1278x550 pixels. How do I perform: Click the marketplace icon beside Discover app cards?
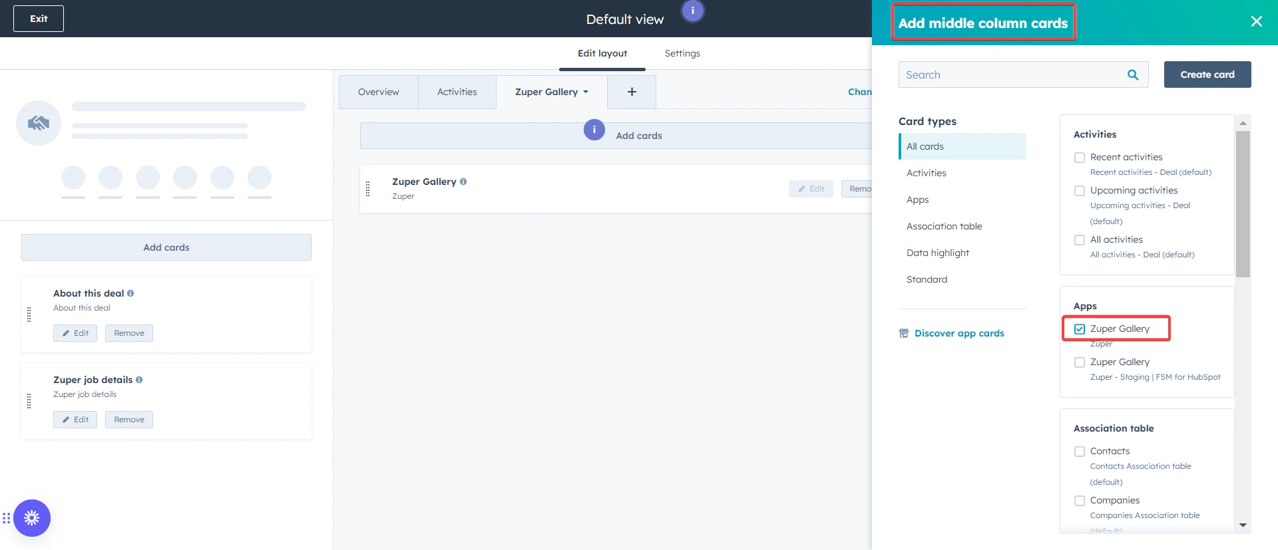904,333
